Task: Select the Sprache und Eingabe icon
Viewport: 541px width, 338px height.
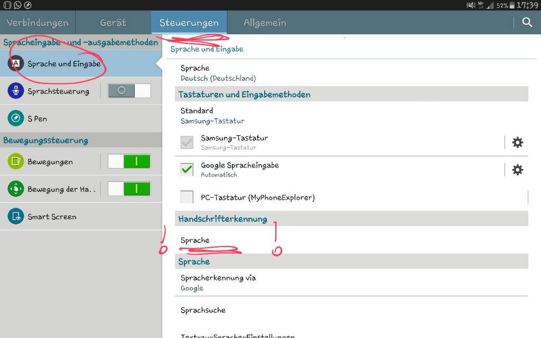Action: (x=16, y=63)
